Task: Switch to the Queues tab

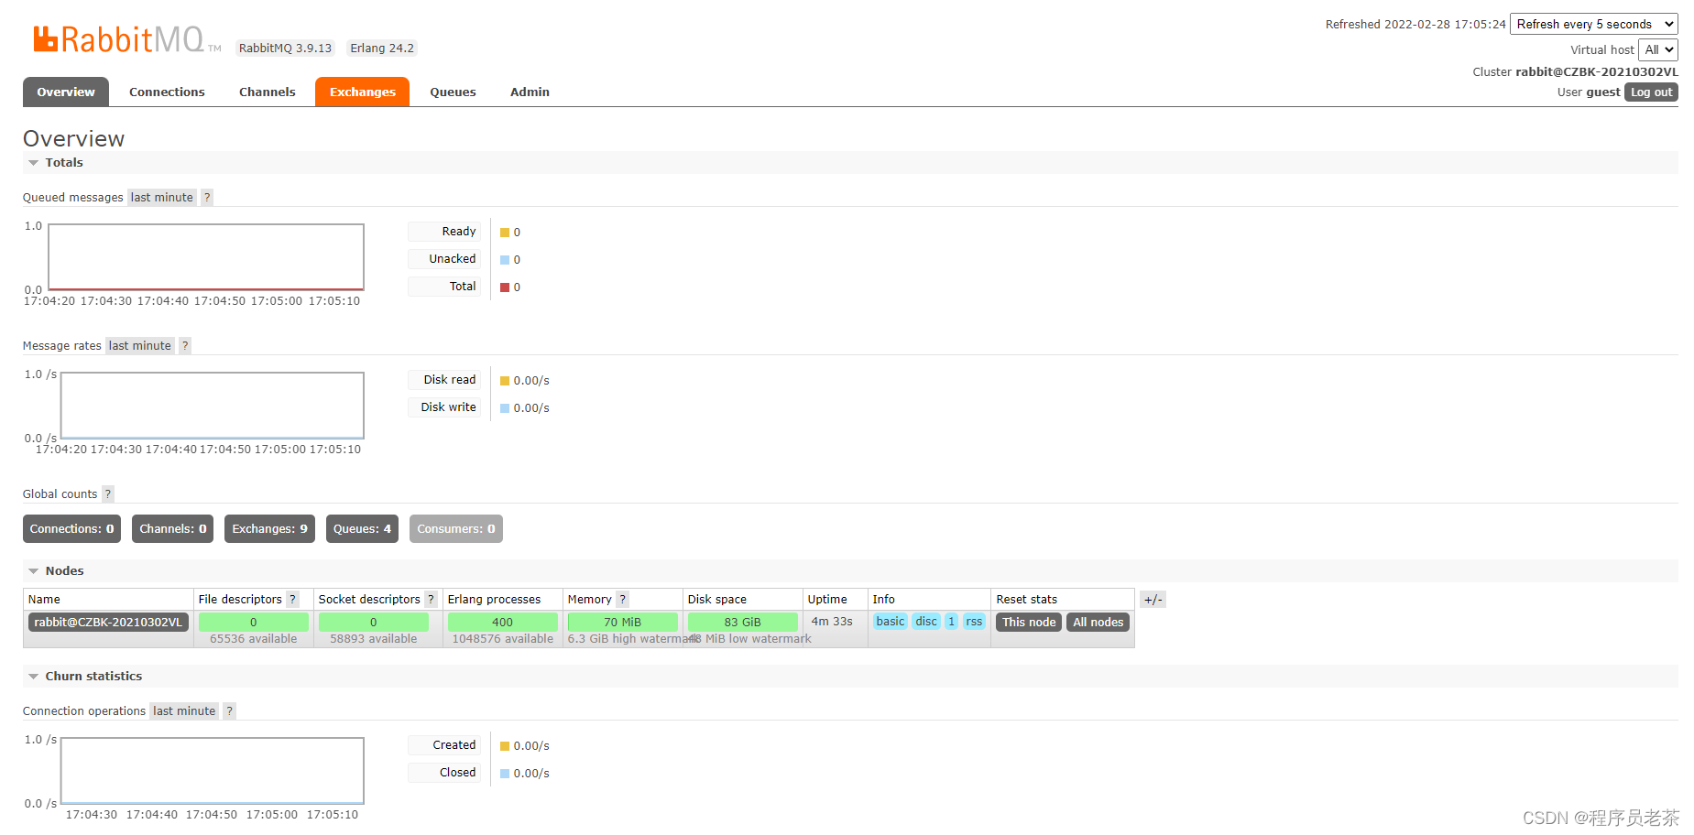Action: pyautogui.click(x=453, y=92)
